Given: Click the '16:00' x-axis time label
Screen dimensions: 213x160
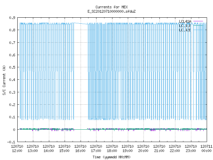Looking at the screenshot, I should point(80,151).
